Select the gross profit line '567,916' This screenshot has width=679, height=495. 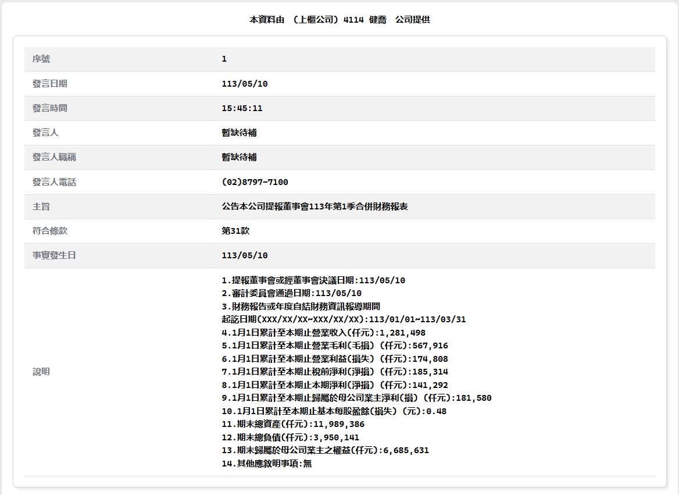point(335,346)
